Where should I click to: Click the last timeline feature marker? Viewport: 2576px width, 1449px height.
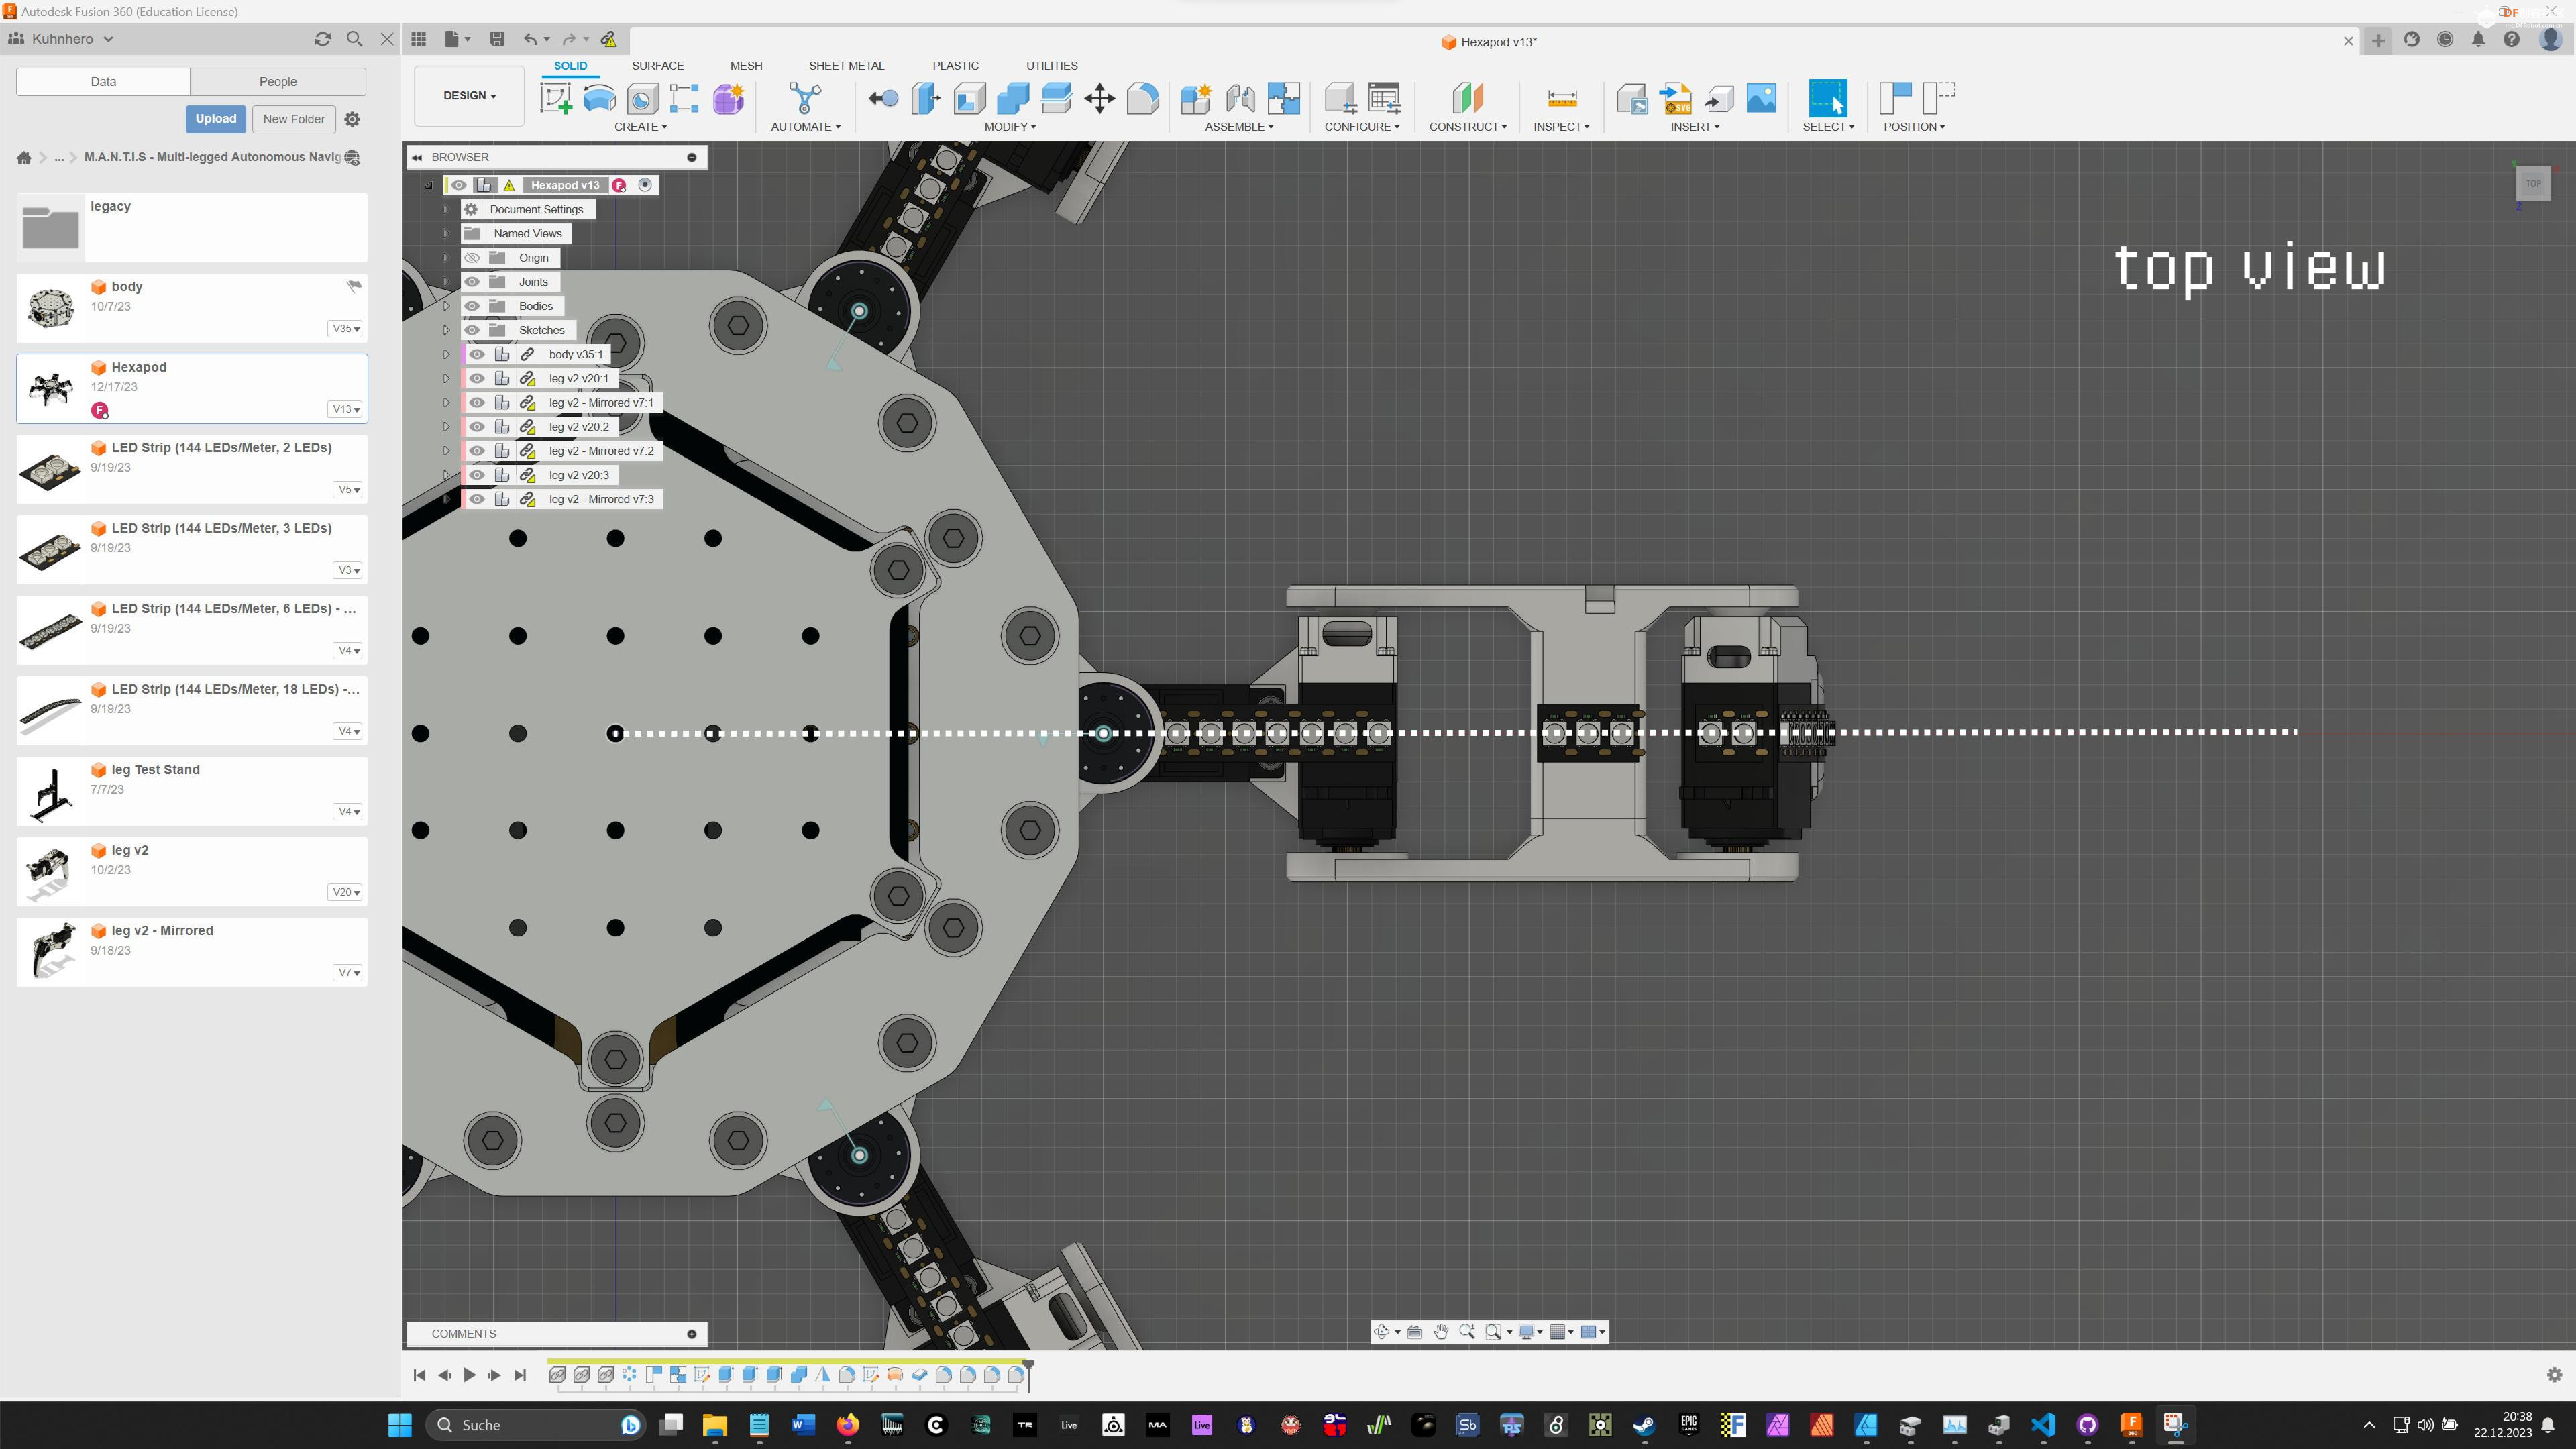coord(1015,1375)
